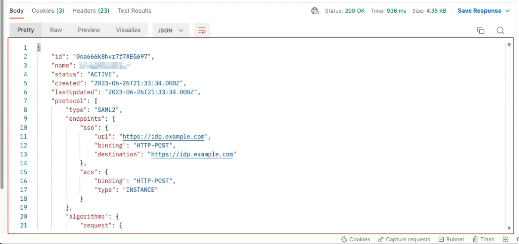The image size is (519, 244).
Task: Click Capture requests in the status bar
Action: click(x=404, y=239)
